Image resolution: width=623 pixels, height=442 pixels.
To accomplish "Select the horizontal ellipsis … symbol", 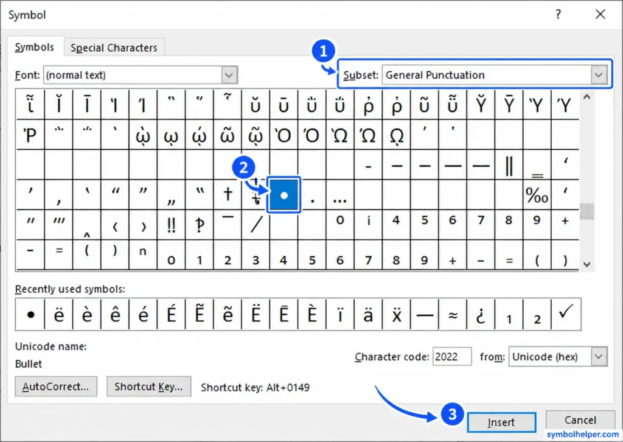I will pyautogui.click(x=339, y=195).
